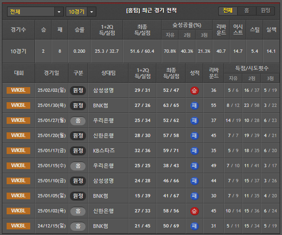This screenshot has height=235, width=282.
Task: Switch the filter toggle to 홈
Action: (x=247, y=11)
